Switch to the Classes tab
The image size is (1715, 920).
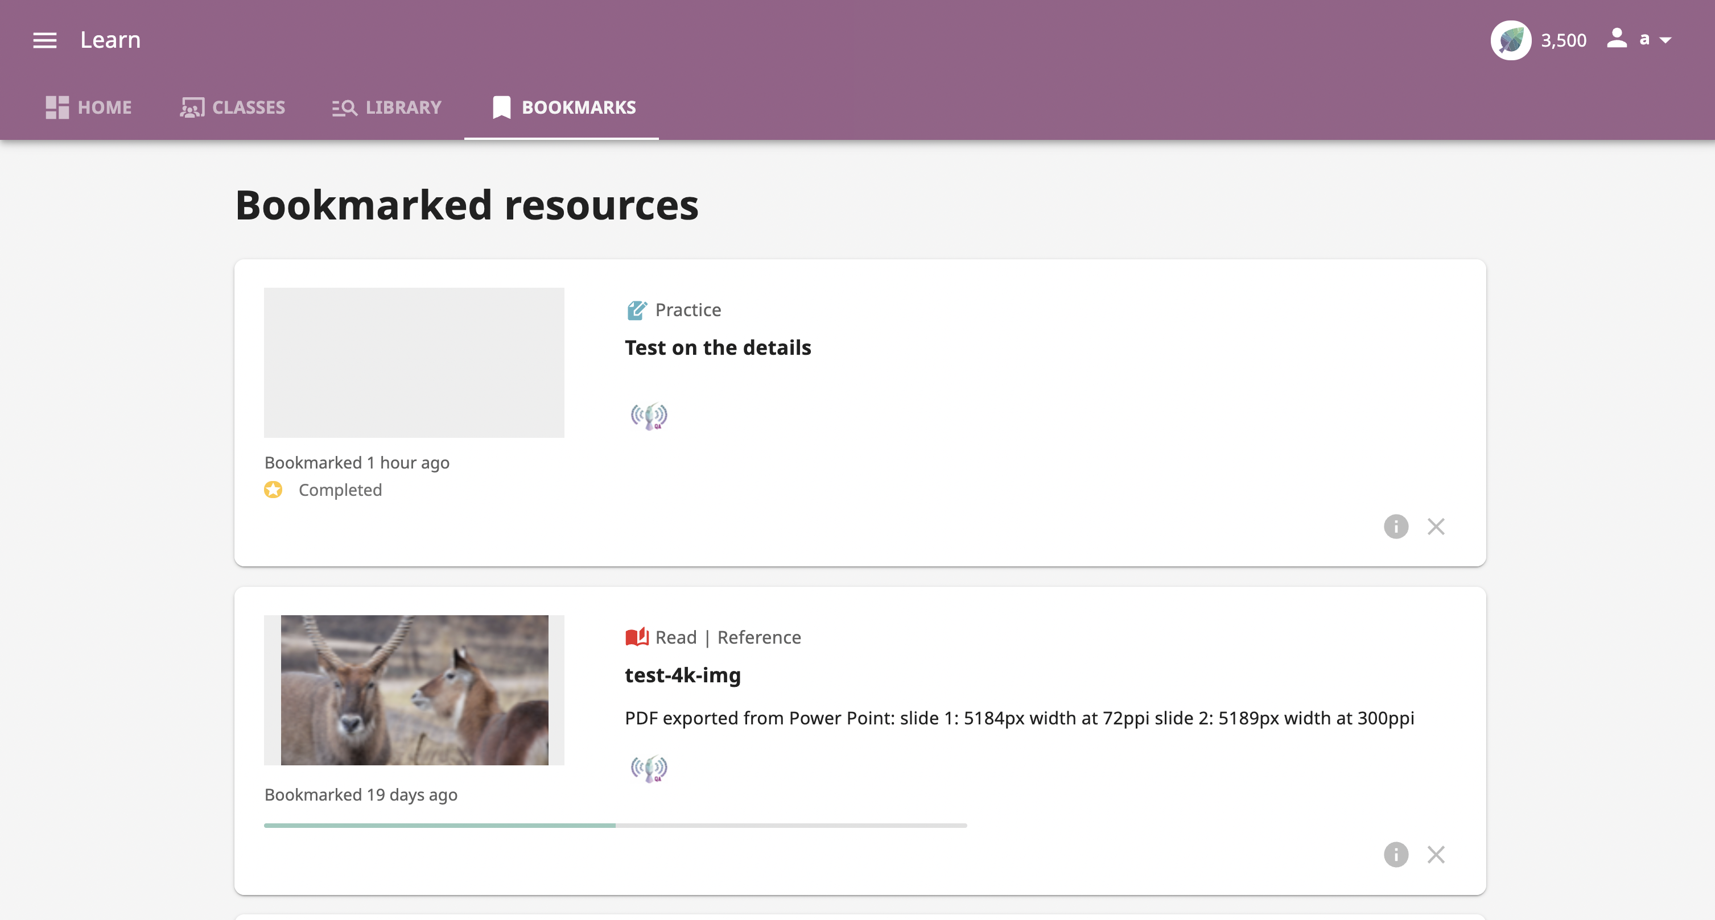pyautogui.click(x=232, y=107)
